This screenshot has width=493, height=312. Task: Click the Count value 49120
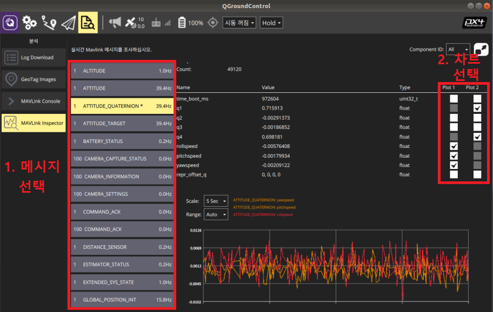235,69
